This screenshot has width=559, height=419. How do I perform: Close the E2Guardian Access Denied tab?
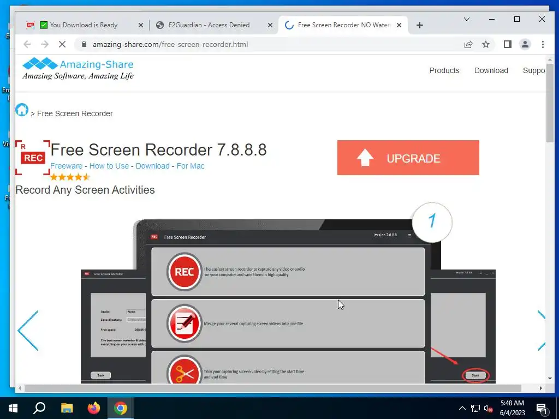[x=270, y=25]
